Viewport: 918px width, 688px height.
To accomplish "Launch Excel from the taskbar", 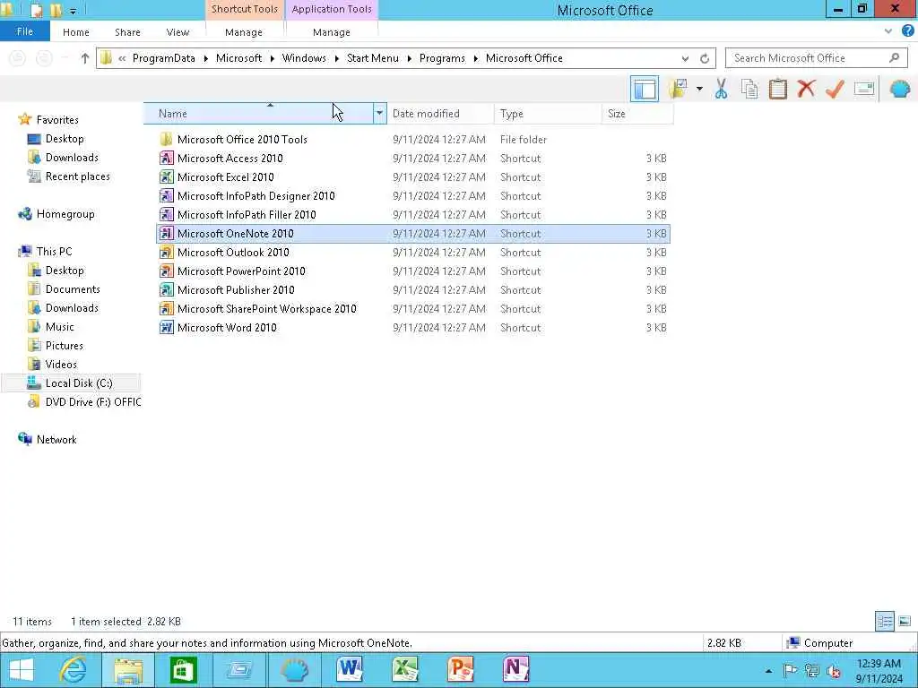I will (x=405, y=670).
